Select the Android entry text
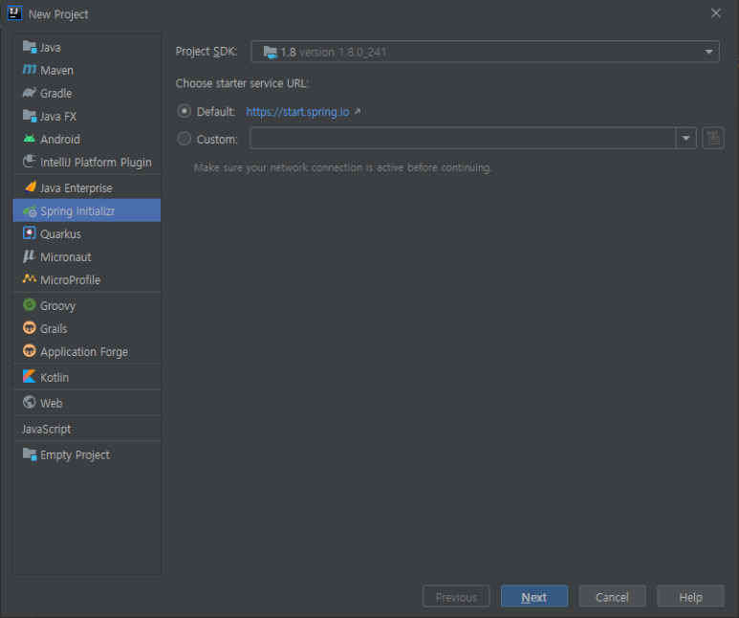739x618 pixels. [60, 139]
